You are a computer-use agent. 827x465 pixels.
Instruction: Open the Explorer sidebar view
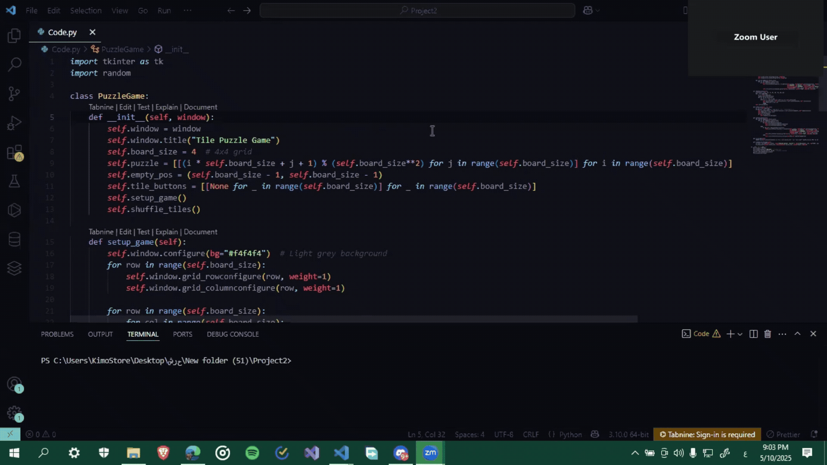tap(14, 35)
